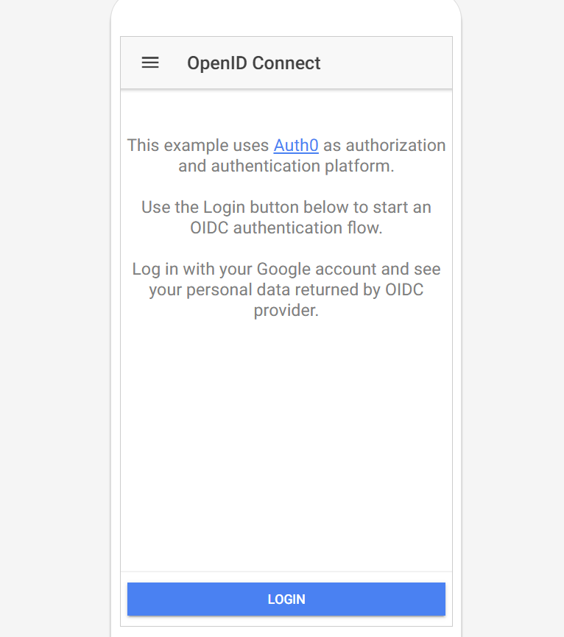Open the hamburger navigation menu

[150, 63]
